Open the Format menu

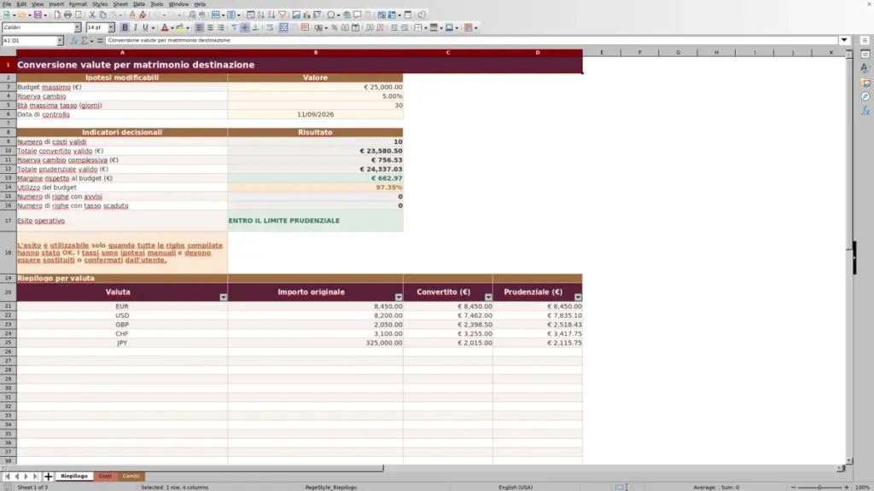tap(78, 4)
